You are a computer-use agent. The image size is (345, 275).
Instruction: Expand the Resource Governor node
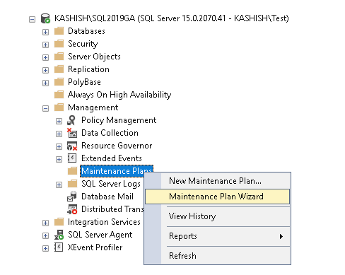coord(59,146)
